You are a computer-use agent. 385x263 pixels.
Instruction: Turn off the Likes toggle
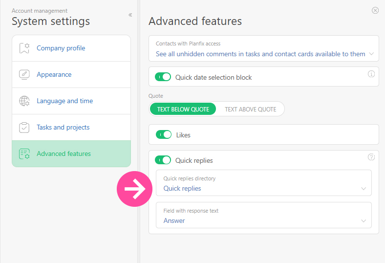tap(164, 134)
